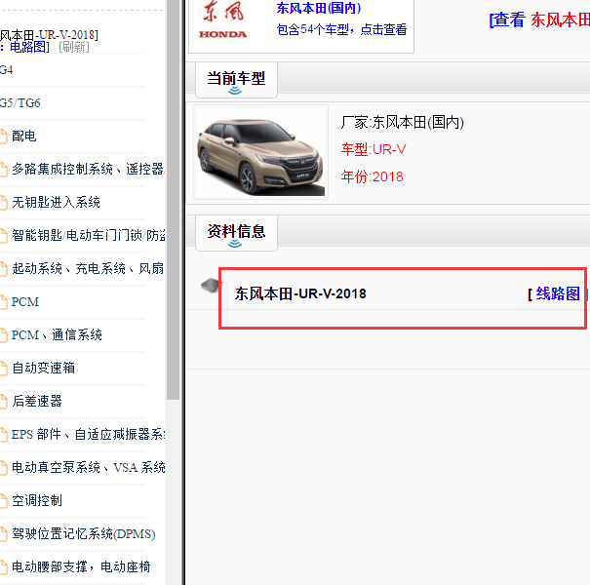The width and height of the screenshot is (590, 585).
Task: Click folder icon beside 空调控制
Action: point(3,501)
